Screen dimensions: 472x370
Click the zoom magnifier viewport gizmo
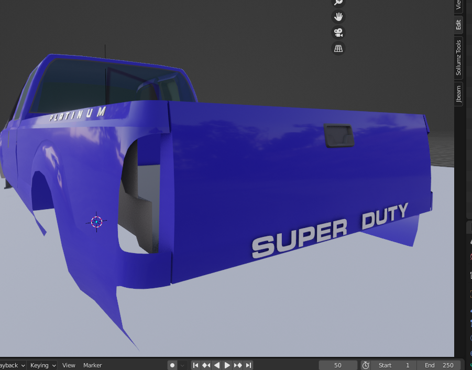tap(338, 2)
